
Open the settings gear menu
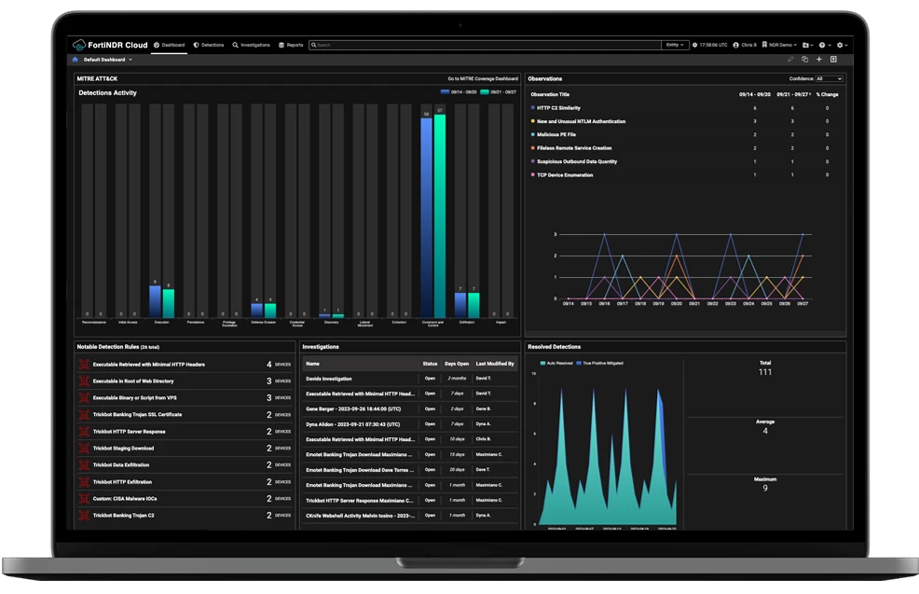(x=840, y=45)
